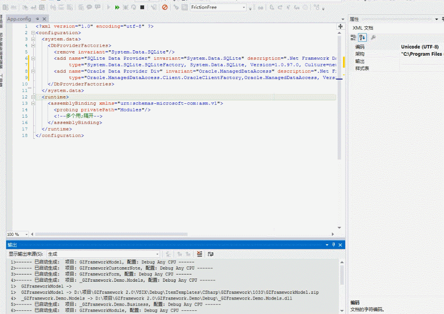Click Alphabetical sort icon in Properties panel
The width and height of the screenshot is (444, 314).
tap(362, 37)
